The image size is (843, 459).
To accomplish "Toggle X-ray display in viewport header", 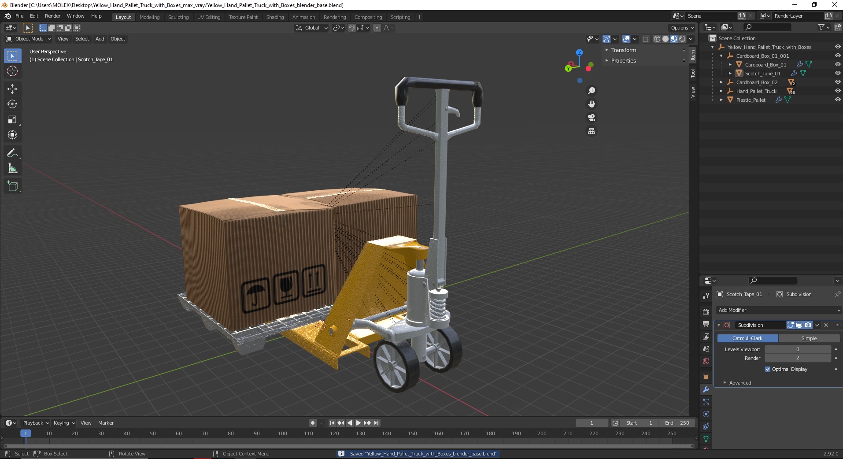I will tap(646, 39).
